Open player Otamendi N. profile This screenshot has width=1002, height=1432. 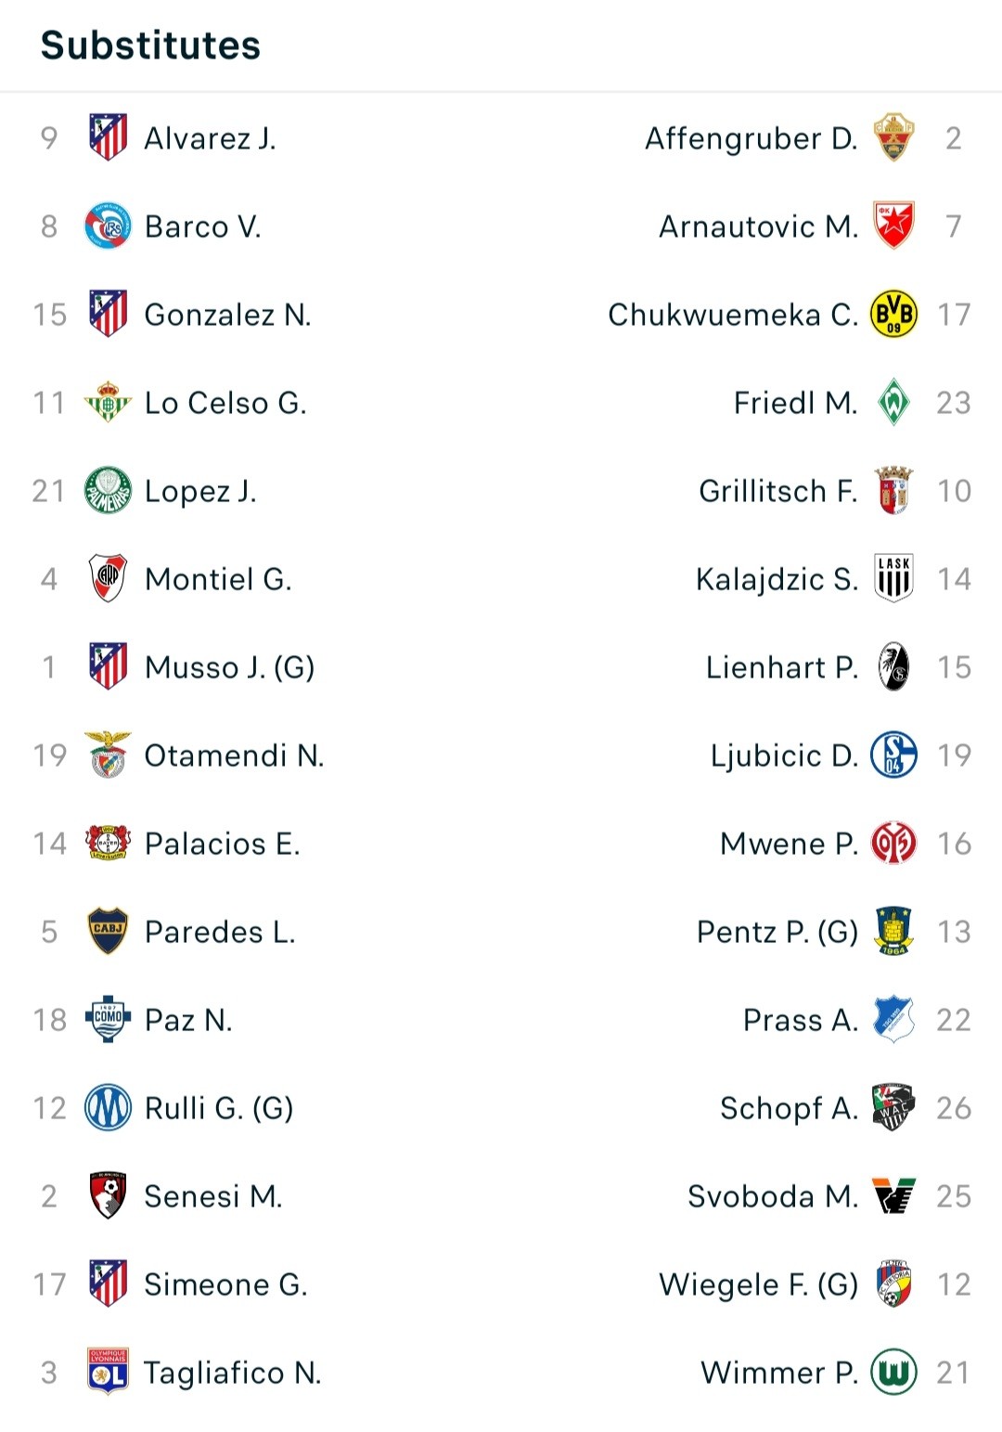[x=235, y=755]
